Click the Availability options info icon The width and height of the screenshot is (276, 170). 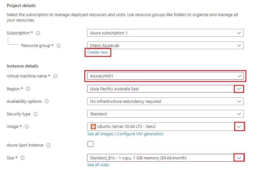click(x=46, y=101)
